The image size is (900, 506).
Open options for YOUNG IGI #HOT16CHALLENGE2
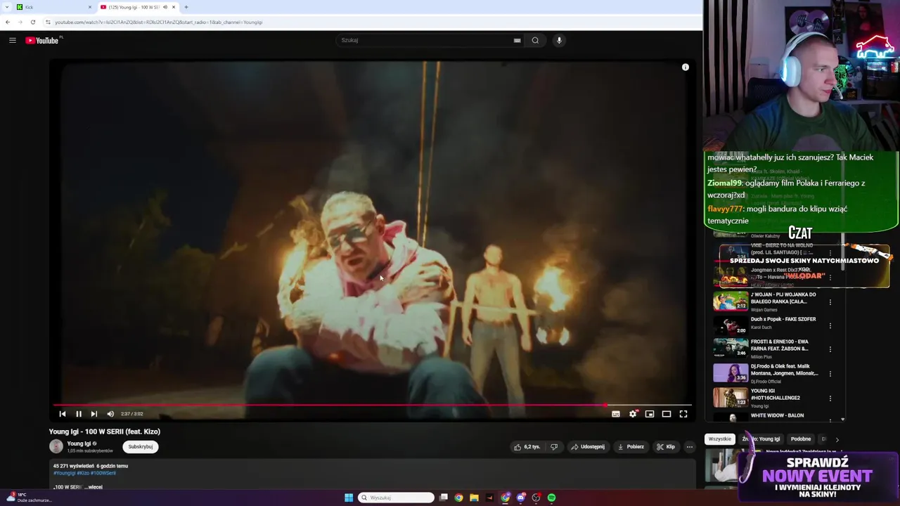click(x=830, y=398)
